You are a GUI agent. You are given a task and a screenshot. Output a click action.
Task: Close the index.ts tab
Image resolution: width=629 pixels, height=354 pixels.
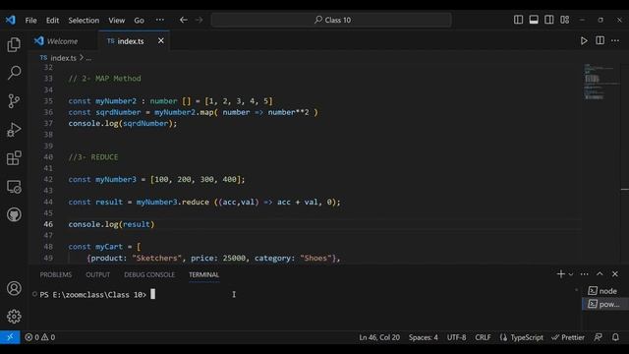click(x=161, y=41)
